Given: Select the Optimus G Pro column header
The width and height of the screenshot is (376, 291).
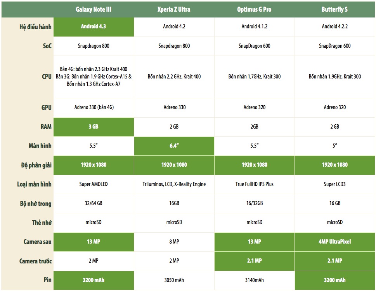Looking at the screenshot, I should tap(254, 9).
